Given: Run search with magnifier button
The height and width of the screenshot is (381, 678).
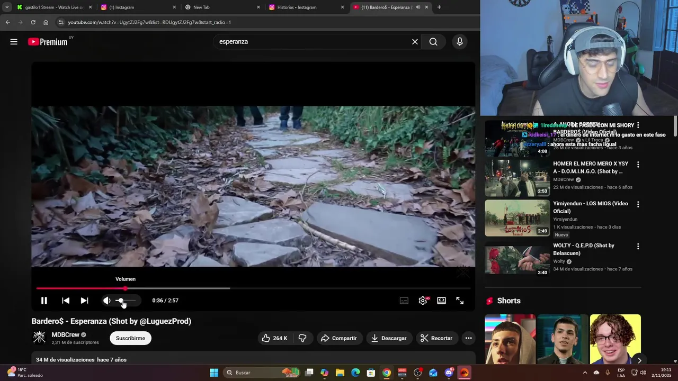Looking at the screenshot, I should click(433, 42).
